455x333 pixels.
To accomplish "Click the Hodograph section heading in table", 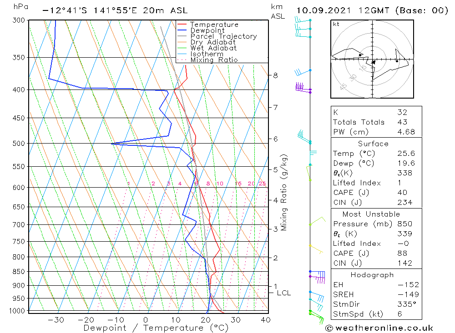I will pos(372,275).
